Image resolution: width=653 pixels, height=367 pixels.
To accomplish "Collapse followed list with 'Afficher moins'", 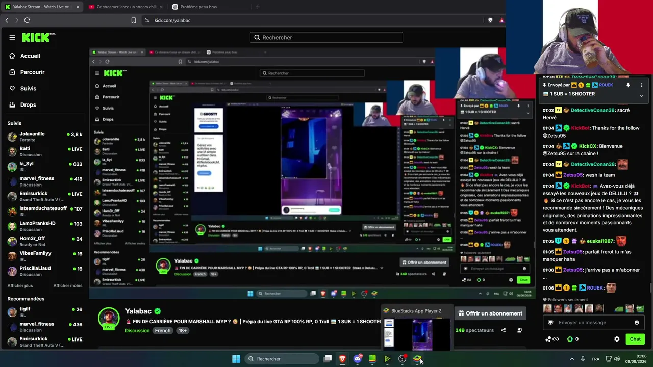I will 68,286.
